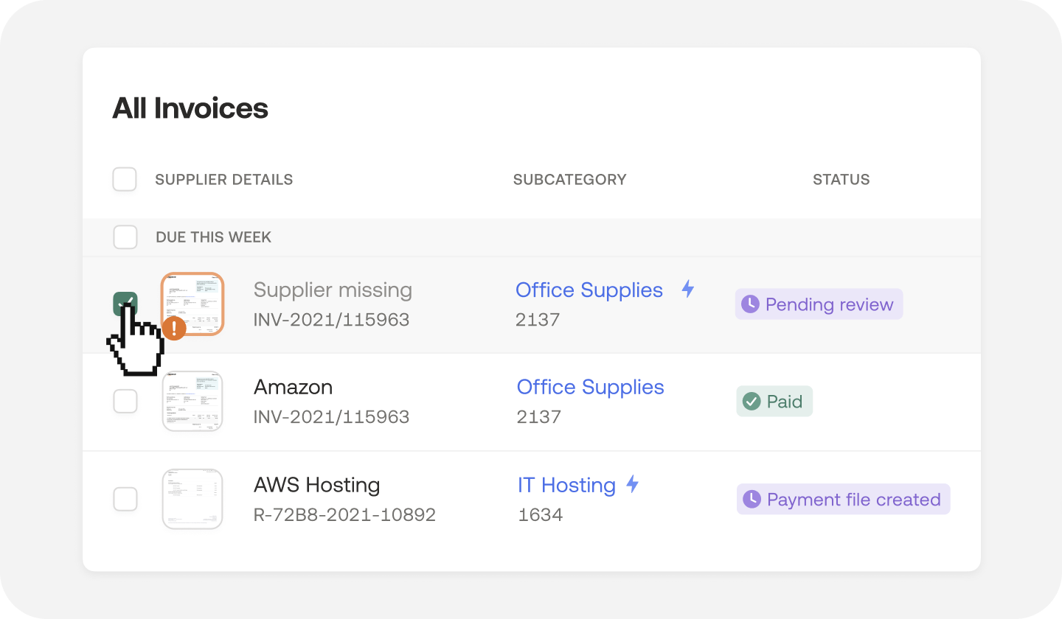Toggle the select-all checkbox in header row
Image resolution: width=1062 pixels, height=619 pixels.
pyautogui.click(x=125, y=179)
